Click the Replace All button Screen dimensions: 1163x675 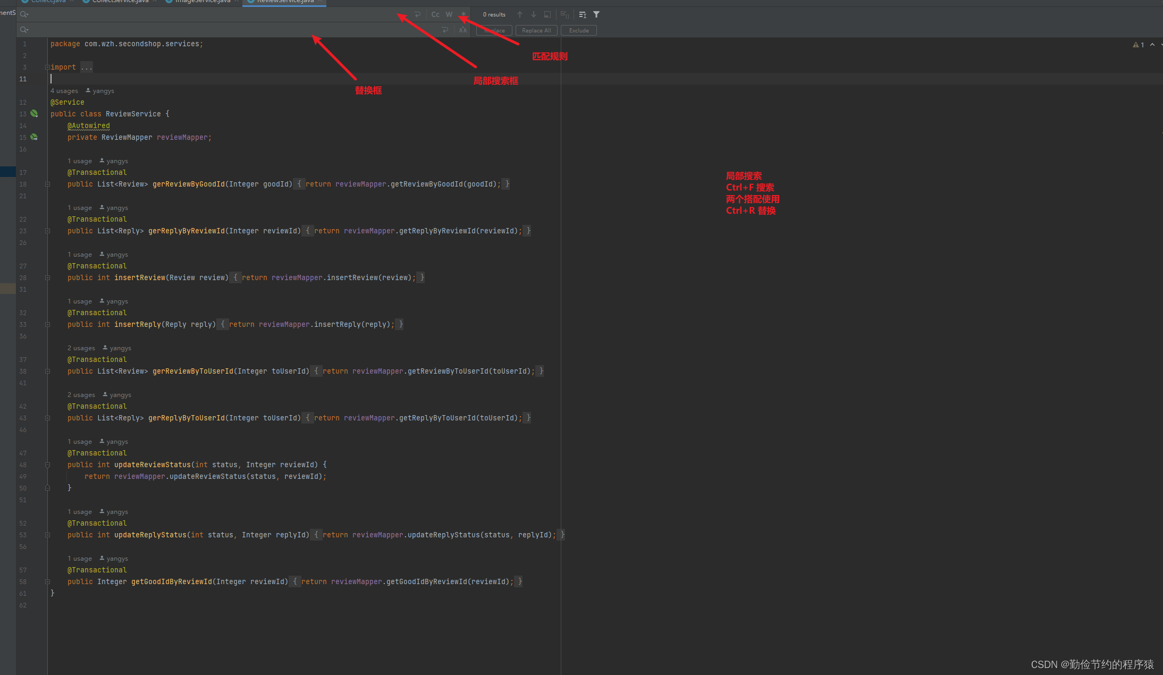(x=536, y=30)
